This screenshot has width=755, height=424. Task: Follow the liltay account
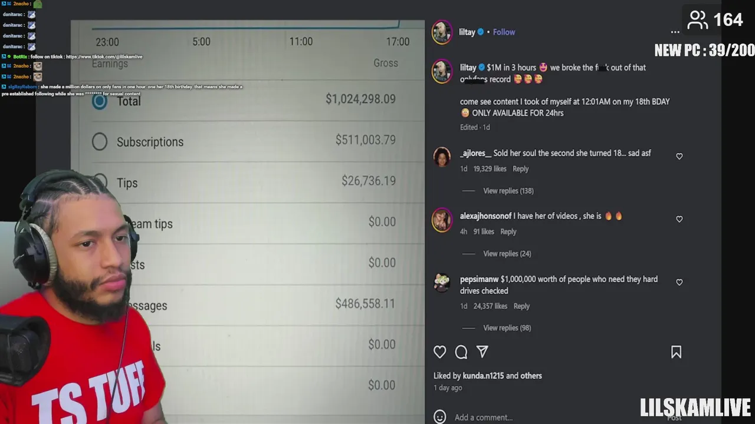[504, 32]
